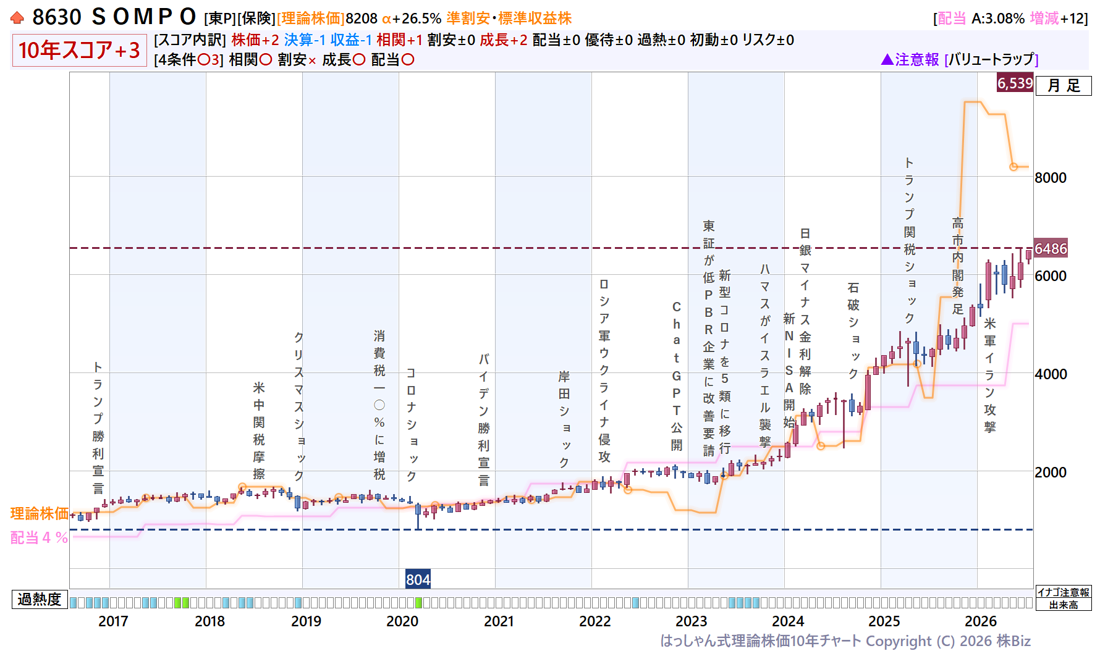Click the 成長〇 condition circle
This screenshot has width=1100, height=651.
[359, 60]
